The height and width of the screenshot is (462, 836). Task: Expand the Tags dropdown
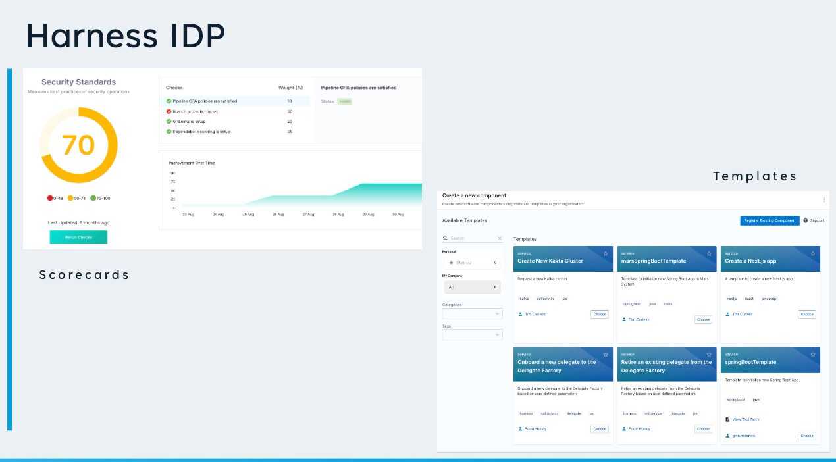(x=472, y=335)
